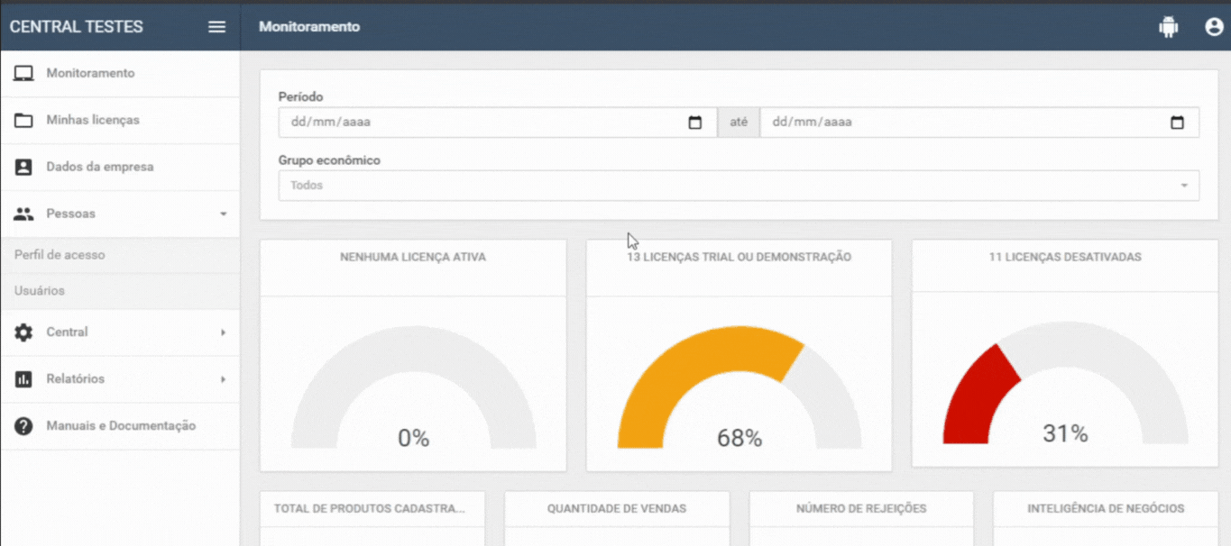Viewport: 1231px width, 546px height.
Task: Click the Dados da empresa contact icon
Action: tap(23, 168)
